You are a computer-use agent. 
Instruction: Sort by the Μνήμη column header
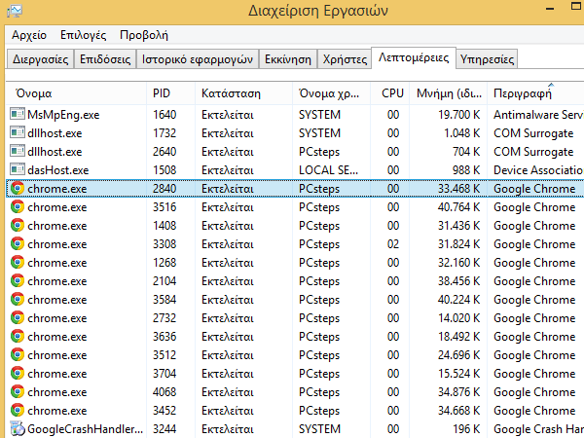pyautogui.click(x=449, y=93)
